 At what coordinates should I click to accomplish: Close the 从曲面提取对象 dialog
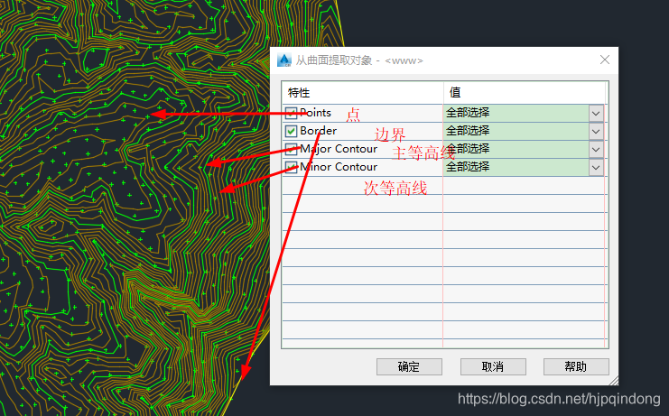point(605,60)
